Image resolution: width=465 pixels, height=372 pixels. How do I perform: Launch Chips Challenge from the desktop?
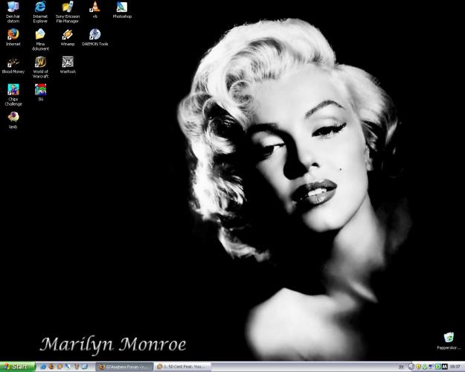pos(13,90)
